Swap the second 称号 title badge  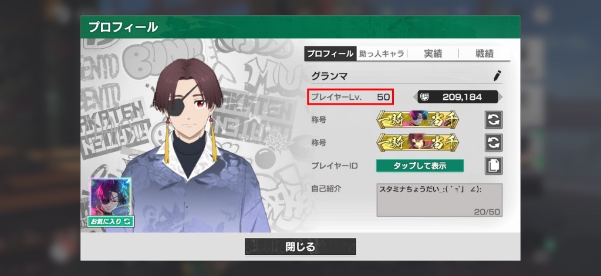pyautogui.click(x=494, y=143)
